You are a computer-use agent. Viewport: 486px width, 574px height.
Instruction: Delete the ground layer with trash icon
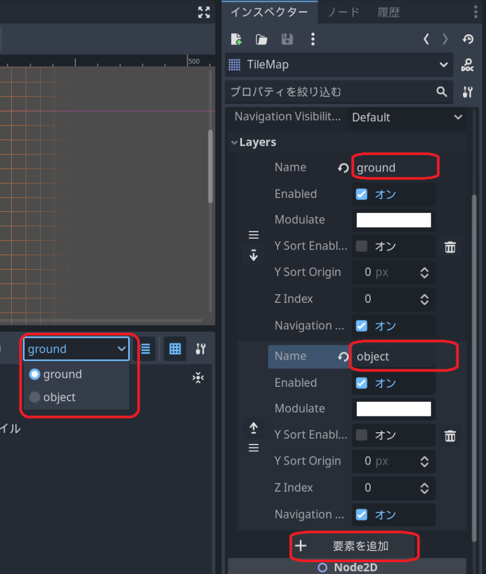pyautogui.click(x=450, y=247)
